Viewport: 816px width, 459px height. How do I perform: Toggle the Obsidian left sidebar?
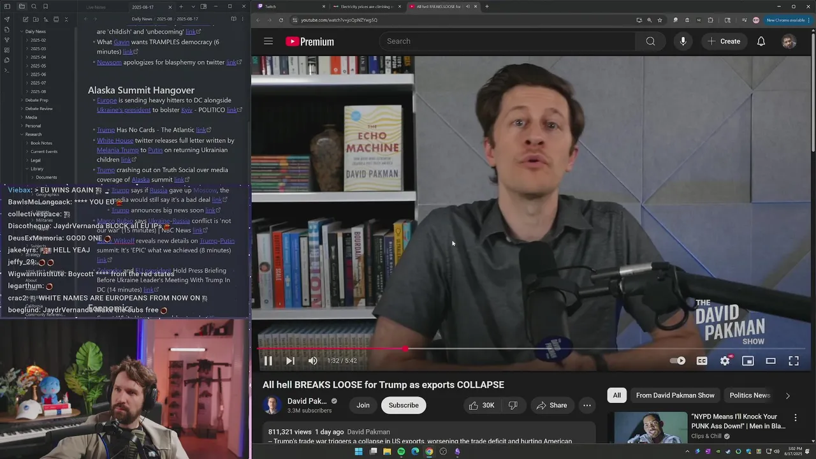[7, 6]
